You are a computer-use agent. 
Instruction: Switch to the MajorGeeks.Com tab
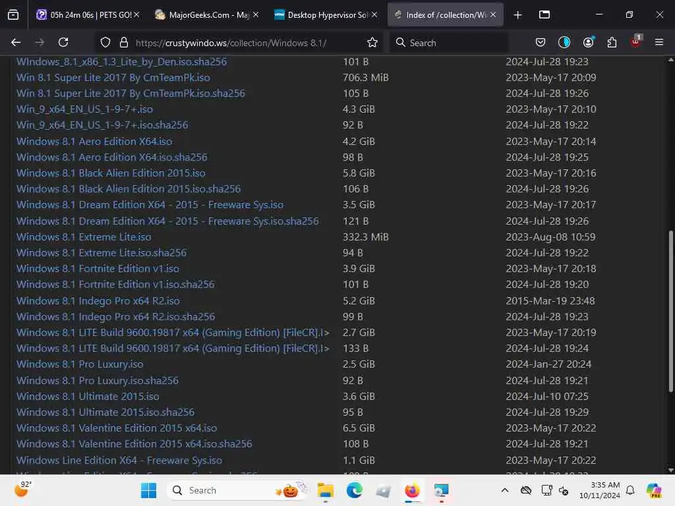(x=206, y=15)
